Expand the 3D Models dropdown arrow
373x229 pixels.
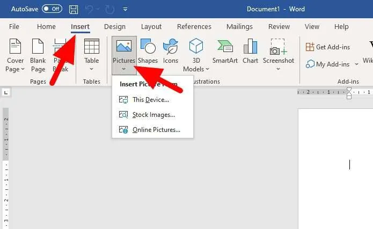[208, 69]
